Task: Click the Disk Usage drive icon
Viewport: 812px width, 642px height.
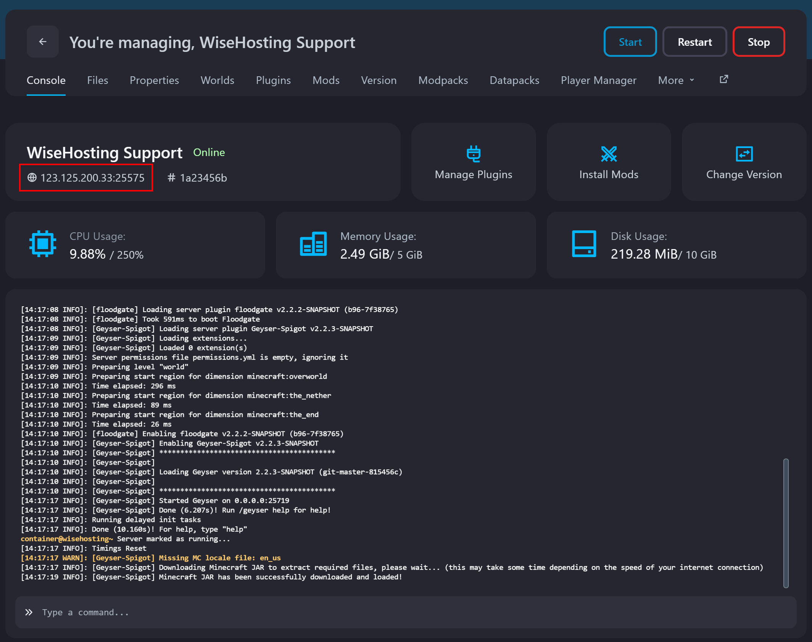Action: pyautogui.click(x=584, y=244)
